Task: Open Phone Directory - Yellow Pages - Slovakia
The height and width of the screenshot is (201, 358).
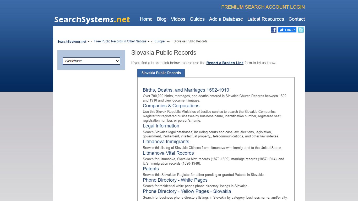Action: (x=187, y=191)
